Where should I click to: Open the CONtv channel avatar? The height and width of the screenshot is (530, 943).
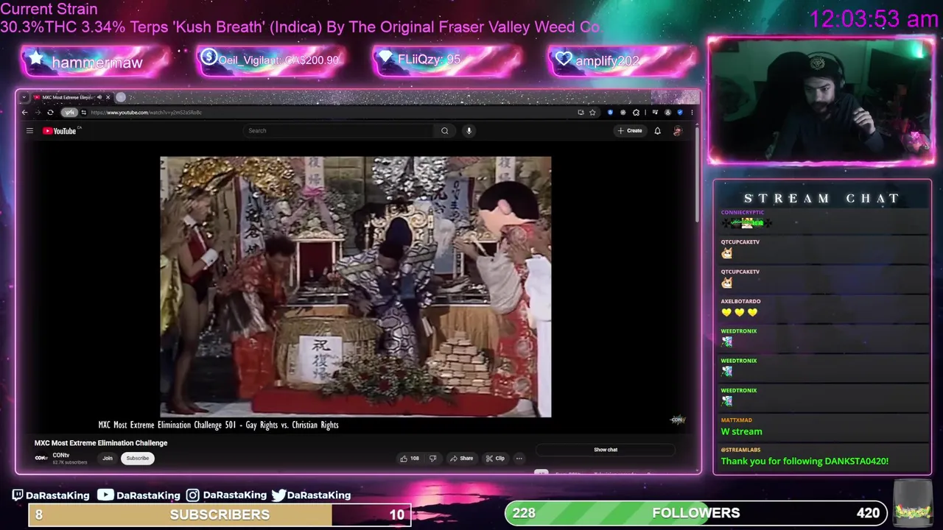(41, 458)
